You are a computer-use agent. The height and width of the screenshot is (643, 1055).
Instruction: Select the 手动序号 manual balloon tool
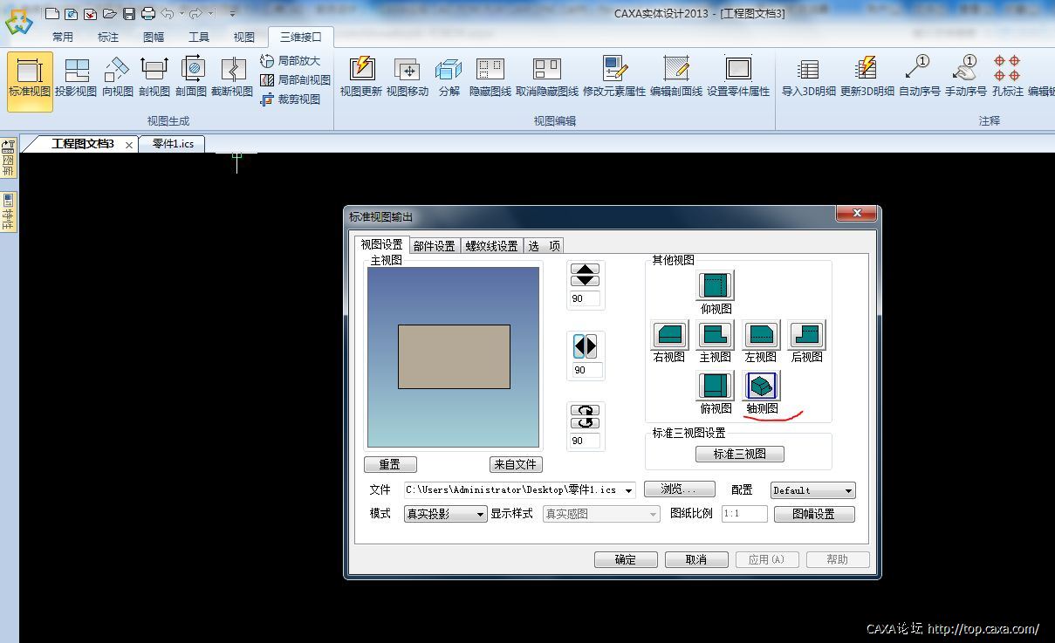pos(965,79)
